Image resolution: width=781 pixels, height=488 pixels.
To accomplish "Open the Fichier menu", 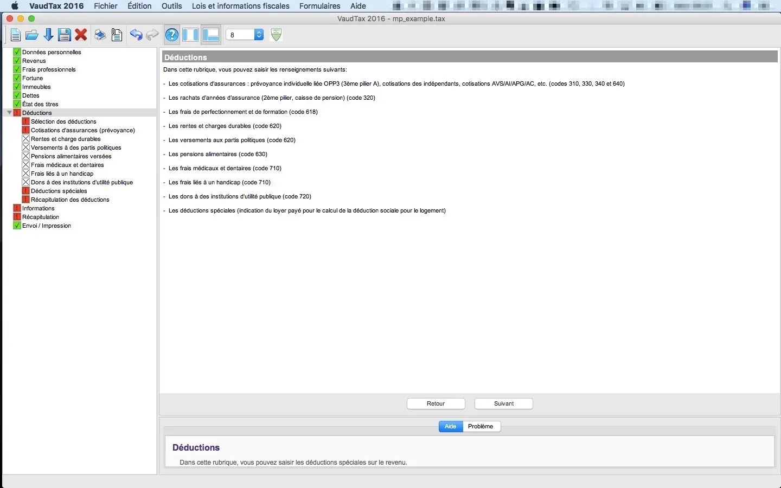I will tap(106, 6).
